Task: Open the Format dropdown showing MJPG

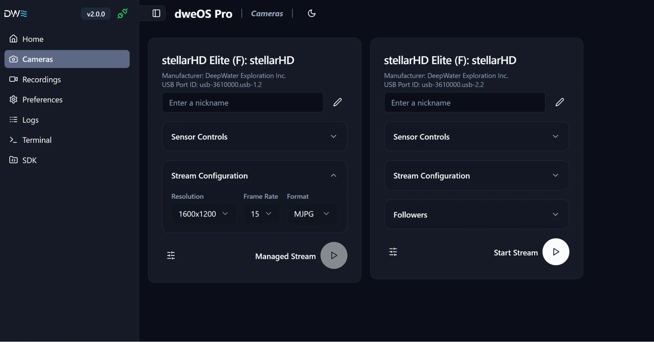Action: [x=311, y=214]
